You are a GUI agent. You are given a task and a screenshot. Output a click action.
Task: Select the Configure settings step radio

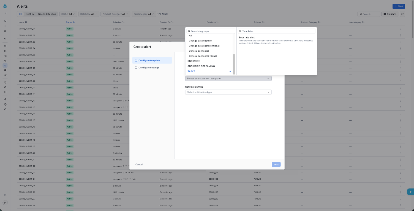coord(136,68)
